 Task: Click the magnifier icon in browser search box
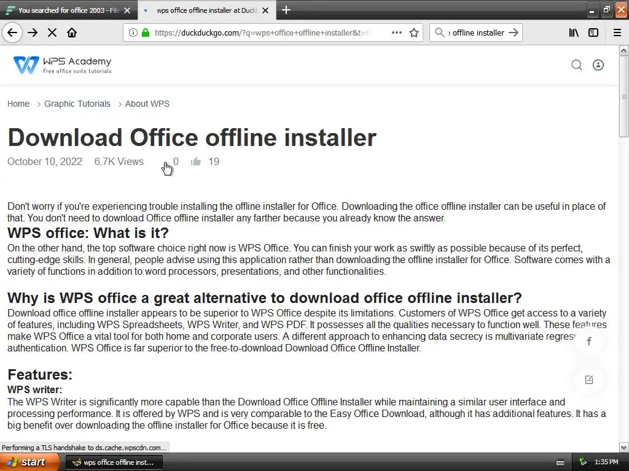point(440,33)
